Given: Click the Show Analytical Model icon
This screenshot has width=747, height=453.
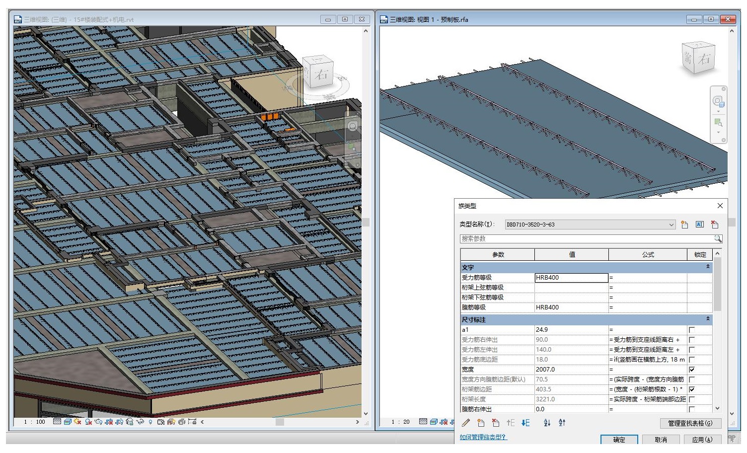Looking at the screenshot, I should pos(171,422).
